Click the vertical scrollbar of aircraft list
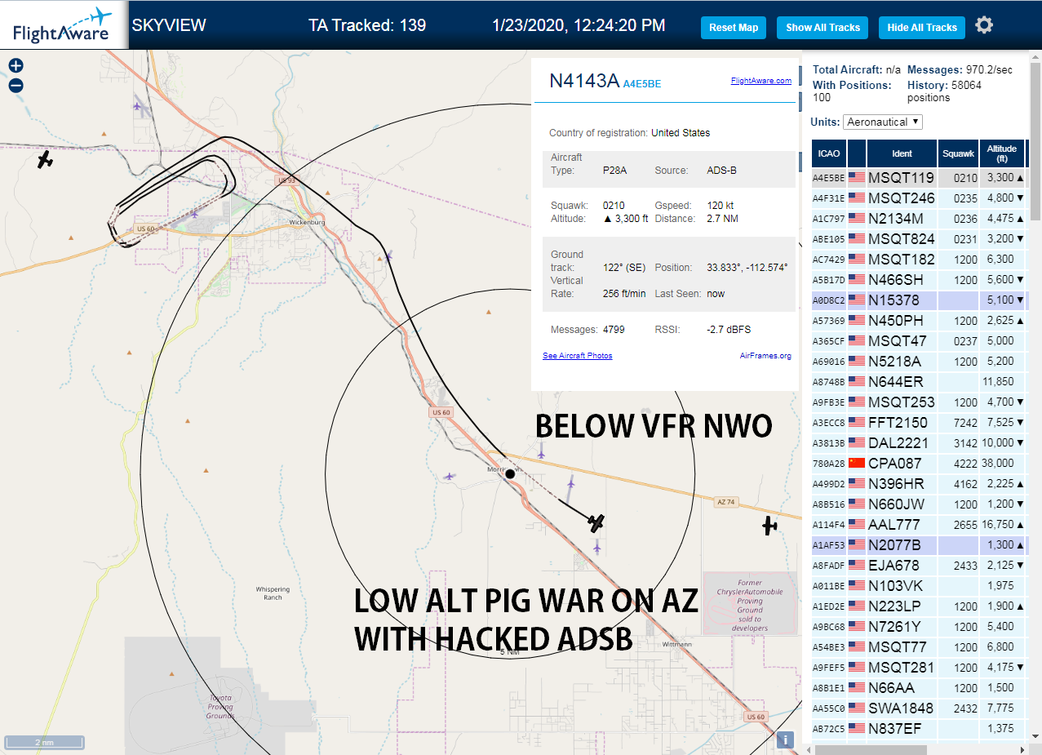Image resolution: width=1042 pixels, height=755 pixels. 1035,141
